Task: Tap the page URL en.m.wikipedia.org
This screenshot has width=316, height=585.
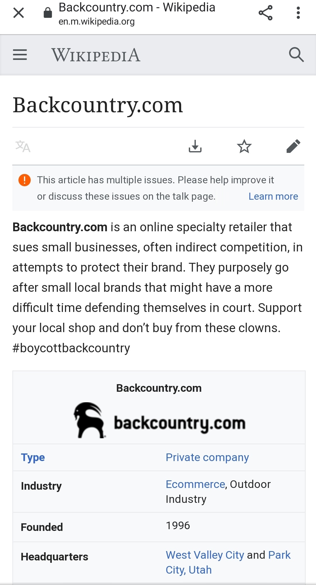Action: coord(97,22)
